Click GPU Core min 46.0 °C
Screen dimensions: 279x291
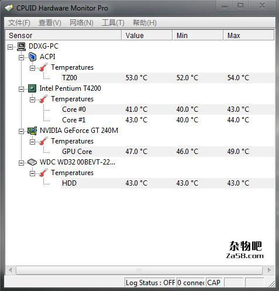[187, 152]
